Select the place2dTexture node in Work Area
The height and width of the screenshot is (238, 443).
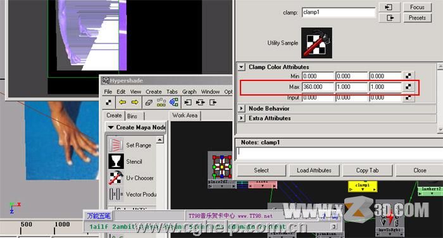(x=222, y=170)
